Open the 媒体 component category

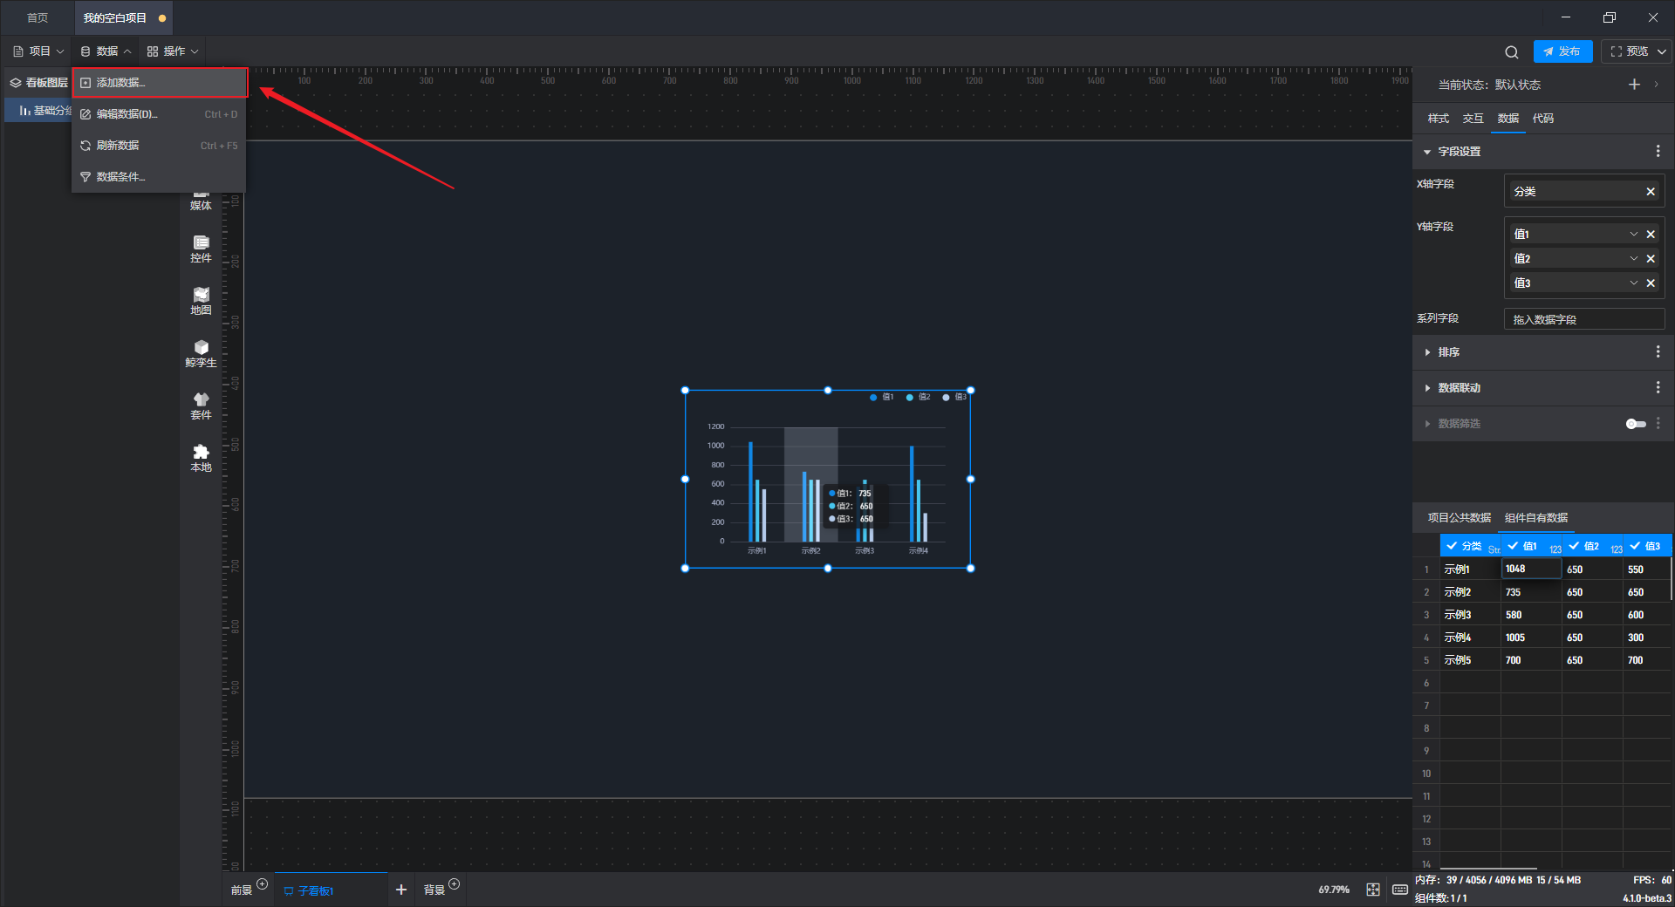(202, 201)
